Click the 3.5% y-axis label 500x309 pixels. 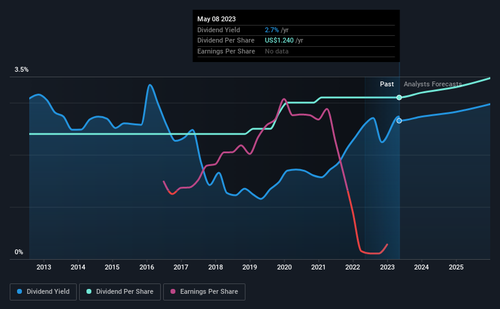click(x=21, y=69)
